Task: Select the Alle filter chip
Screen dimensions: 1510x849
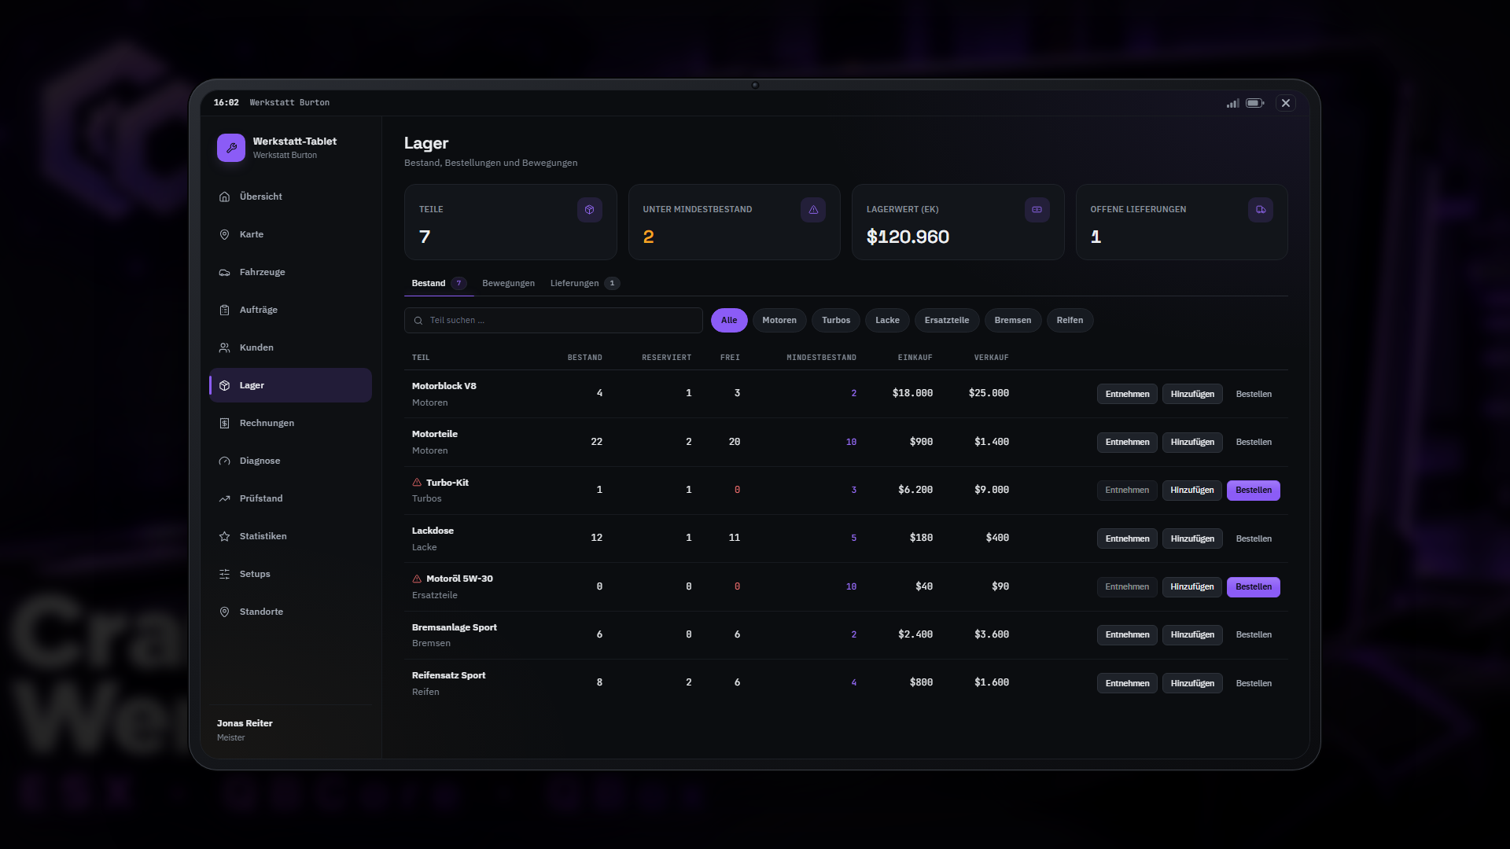Action: point(729,320)
